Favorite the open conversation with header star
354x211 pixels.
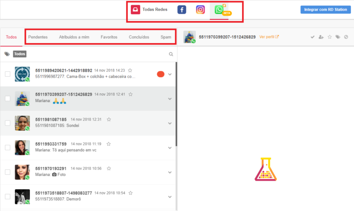tap(330, 37)
